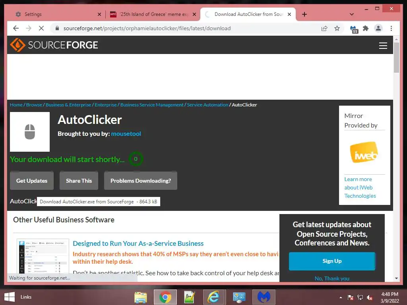407x305 pixels.
Task: Open a new browser tab
Action: 304,14
